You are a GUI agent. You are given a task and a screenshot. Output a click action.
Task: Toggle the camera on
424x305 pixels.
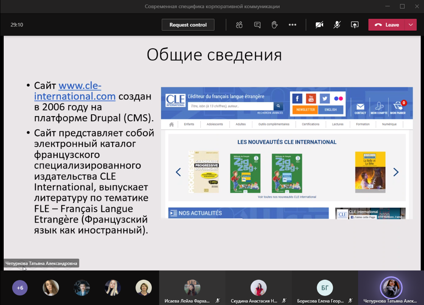point(319,25)
